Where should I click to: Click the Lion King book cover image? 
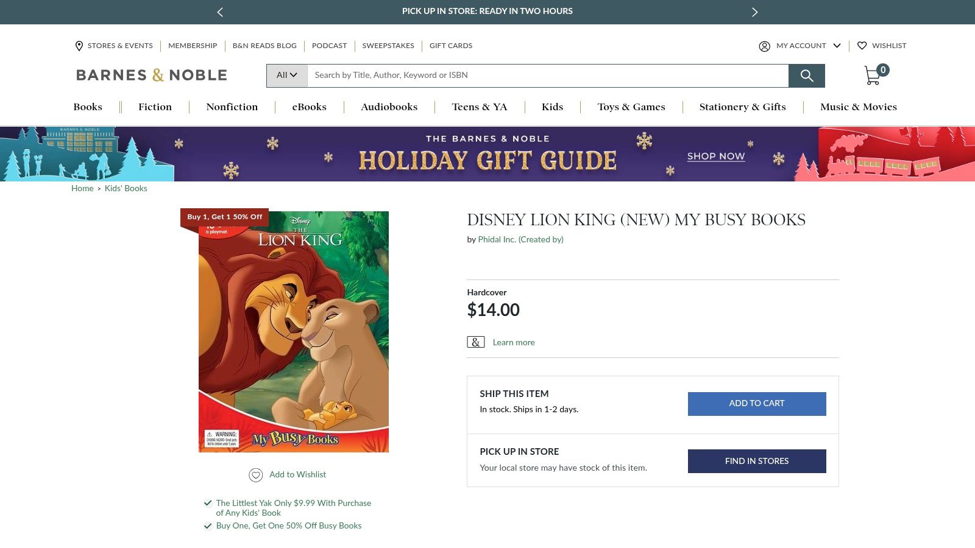click(x=293, y=332)
